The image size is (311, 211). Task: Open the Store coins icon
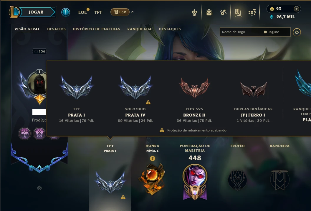252,12
